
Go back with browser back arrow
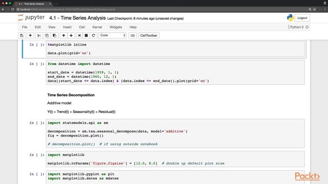pos(3,9)
